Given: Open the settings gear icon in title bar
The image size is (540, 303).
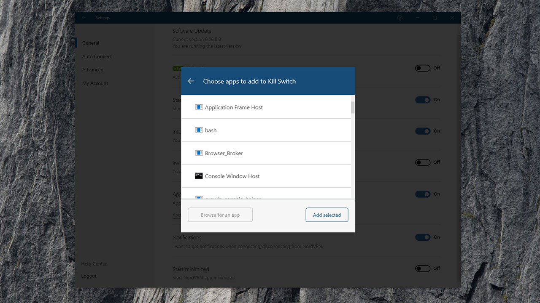Looking at the screenshot, I should pyautogui.click(x=400, y=18).
